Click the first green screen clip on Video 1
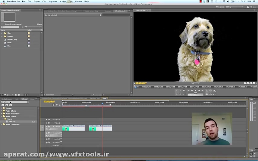This screenshot has height=161, width=258. [73, 127]
